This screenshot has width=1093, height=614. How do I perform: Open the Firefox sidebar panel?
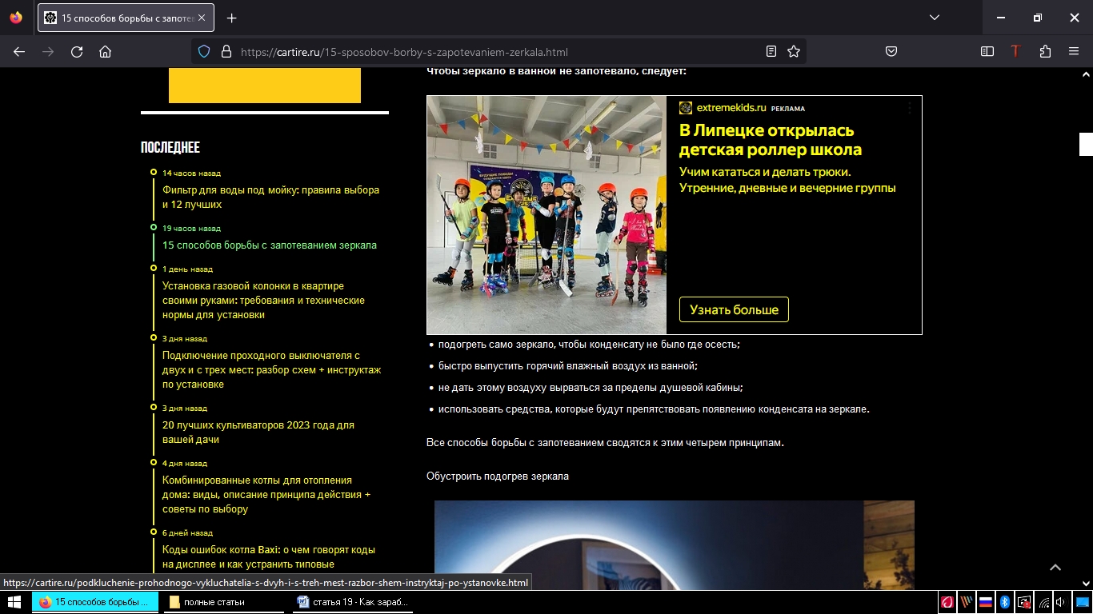[987, 51]
